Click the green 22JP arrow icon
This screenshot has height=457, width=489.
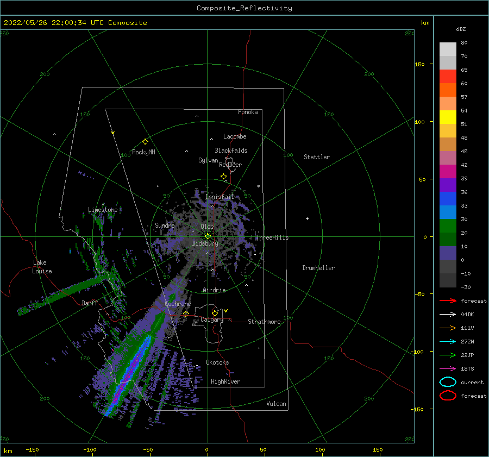coord(448,355)
